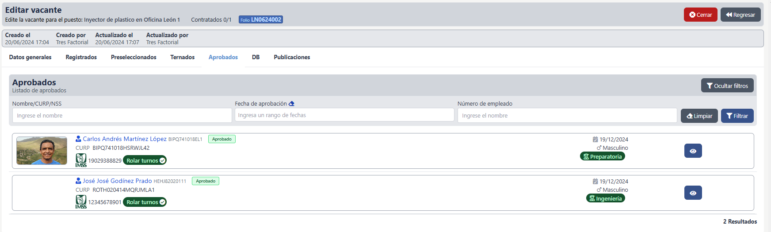The width and height of the screenshot is (771, 232).
Task: Click CURP value BIPQ741018HSRWJL42
Action: [x=121, y=148]
